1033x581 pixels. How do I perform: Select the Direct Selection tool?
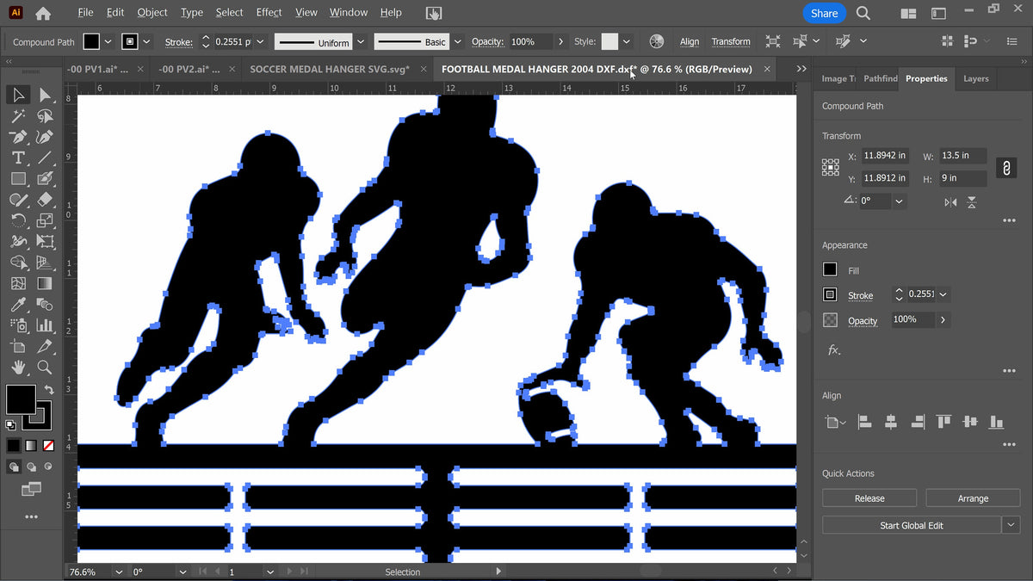[x=45, y=95]
